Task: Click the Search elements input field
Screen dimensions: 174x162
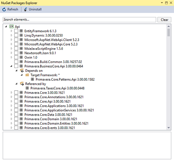Action: click(79, 20)
